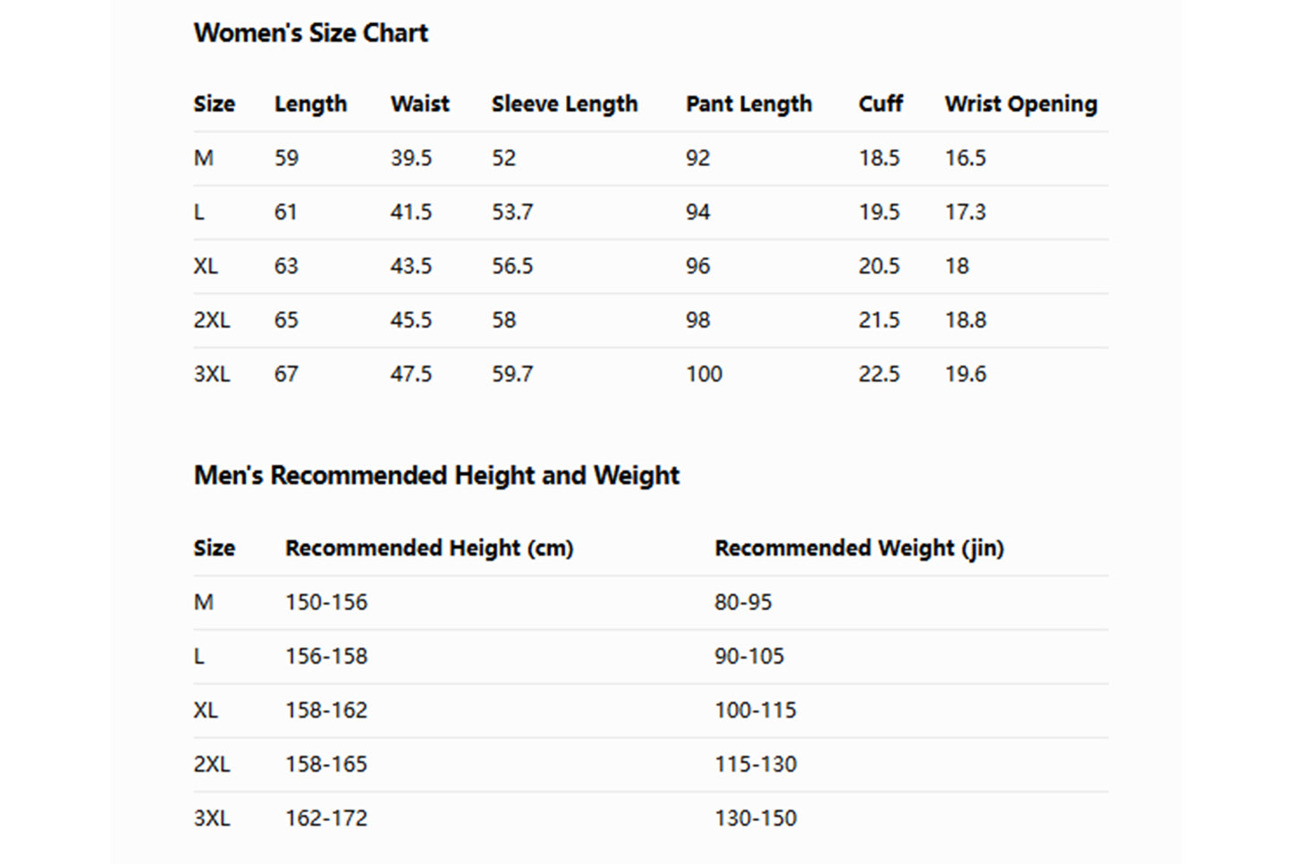Select the "Recommended Weight (jin)" column header
This screenshot has width=1292, height=864.
point(858,548)
